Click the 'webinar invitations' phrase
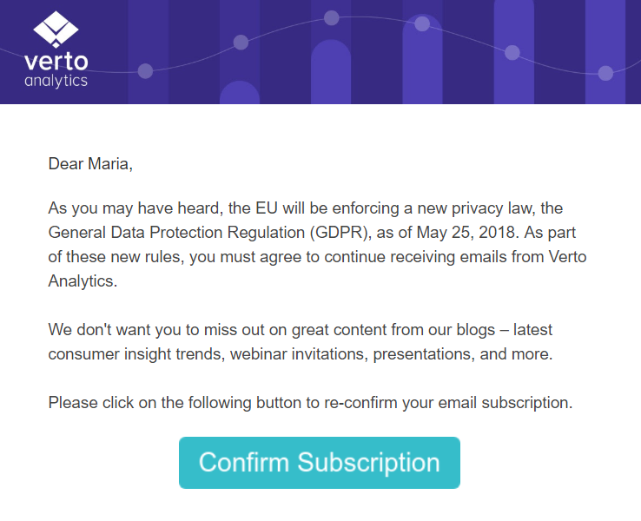The image size is (641, 521). 297,354
